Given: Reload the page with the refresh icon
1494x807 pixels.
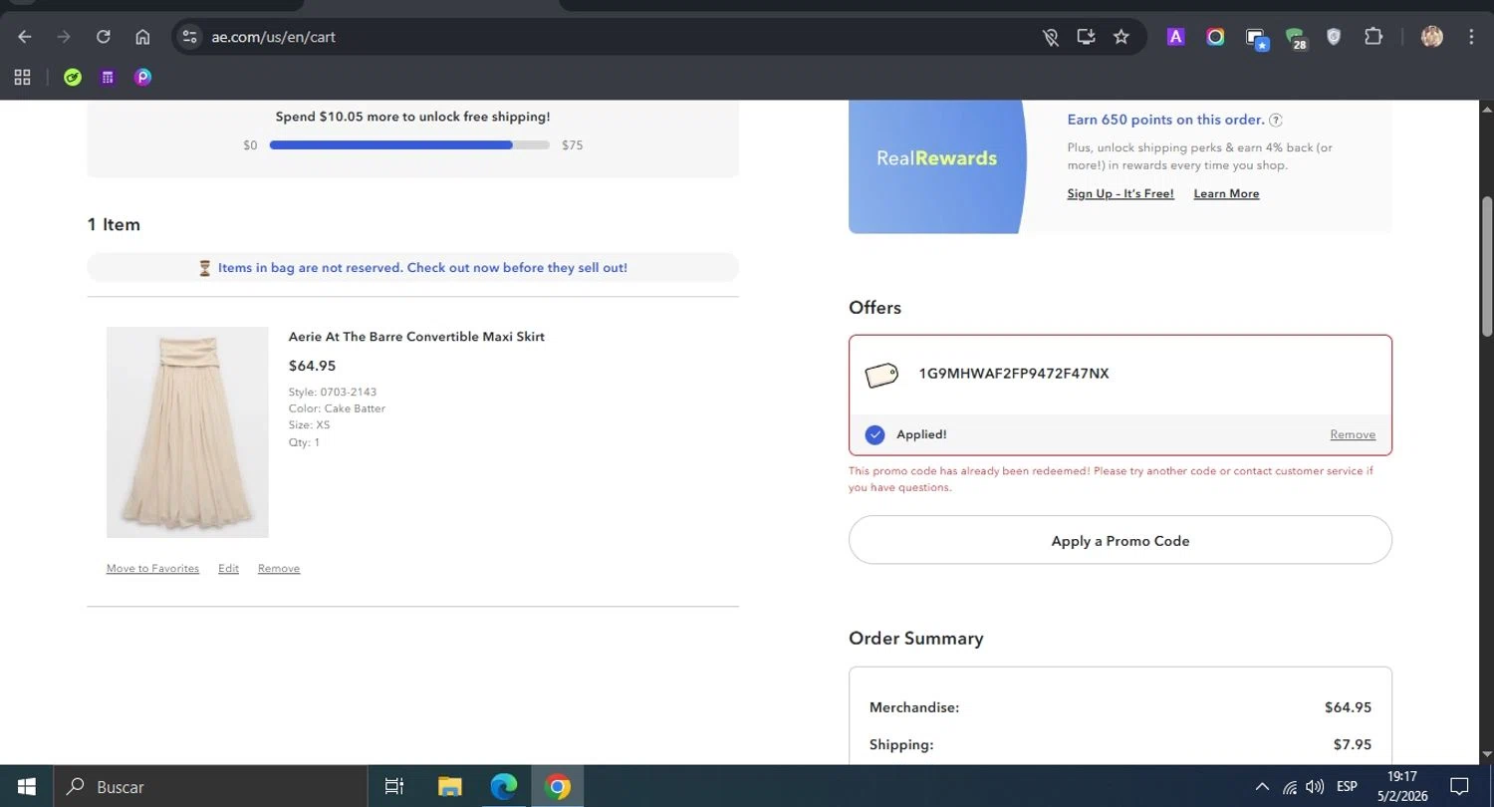Looking at the screenshot, I should (x=103, y=37).
